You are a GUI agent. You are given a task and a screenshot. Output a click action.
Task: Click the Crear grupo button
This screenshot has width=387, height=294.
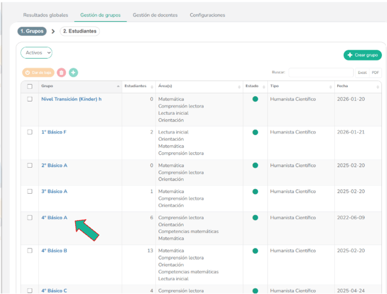pos(362,55)
